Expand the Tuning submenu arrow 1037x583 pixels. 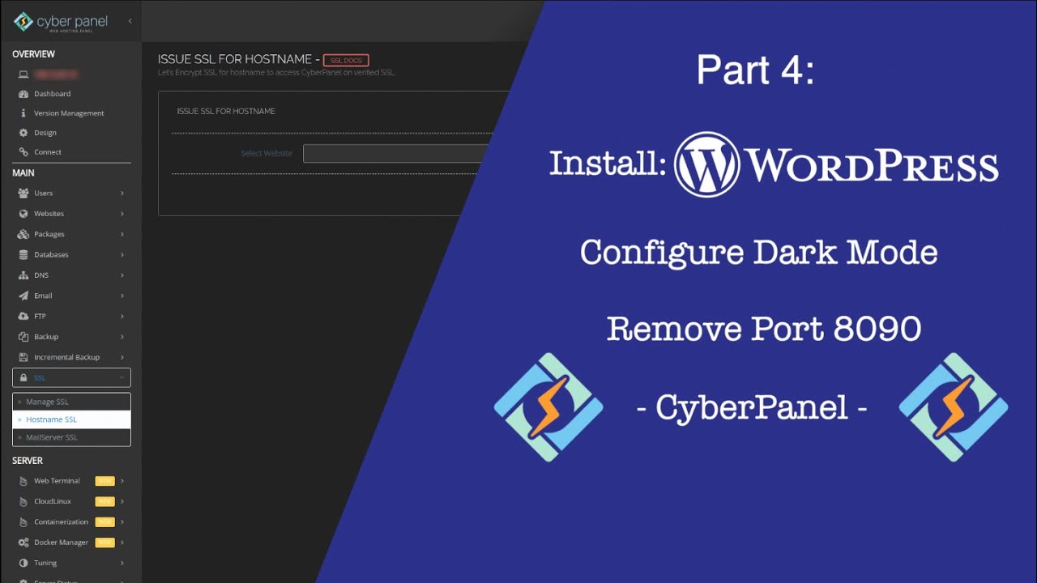point(122,563)
